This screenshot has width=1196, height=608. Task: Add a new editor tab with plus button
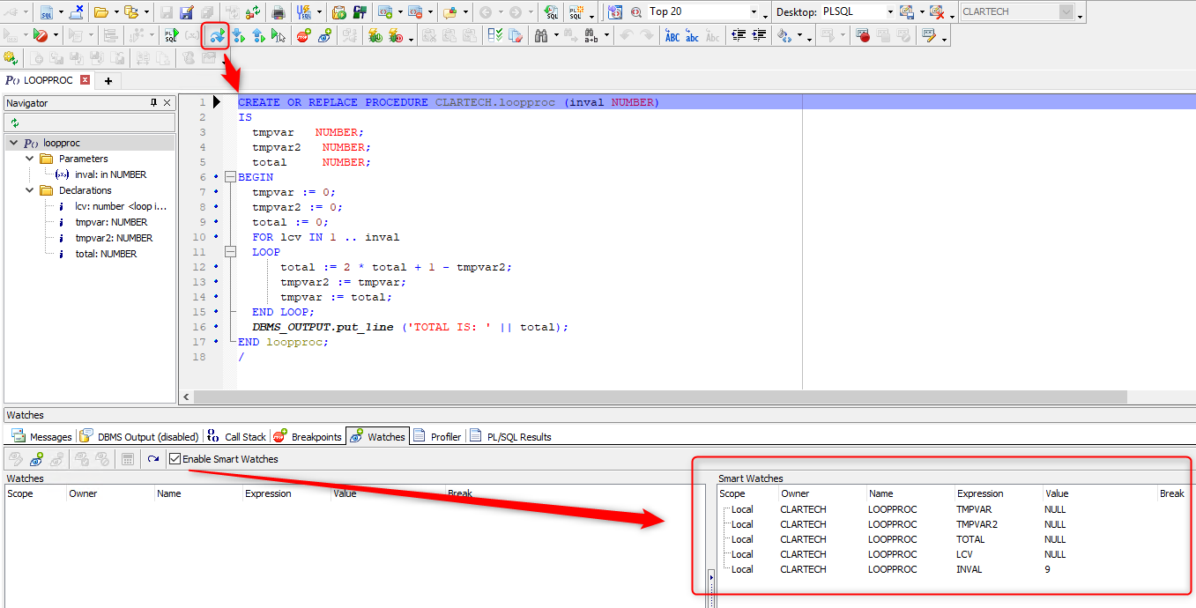tap(108, 80)
